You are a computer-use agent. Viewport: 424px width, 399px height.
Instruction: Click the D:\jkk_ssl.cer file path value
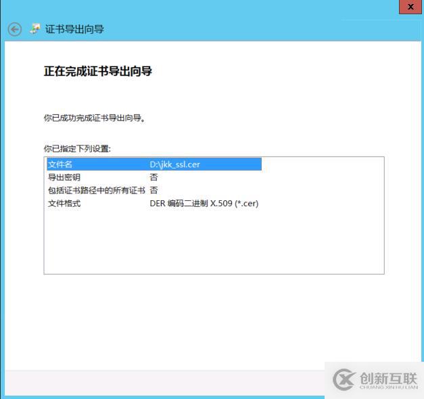[174, 164]
